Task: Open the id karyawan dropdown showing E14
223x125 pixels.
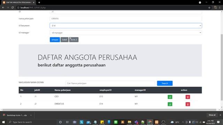Action: pos(126,26)
